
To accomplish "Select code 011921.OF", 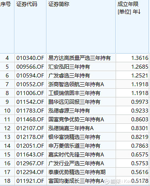I will coord(30,181).
